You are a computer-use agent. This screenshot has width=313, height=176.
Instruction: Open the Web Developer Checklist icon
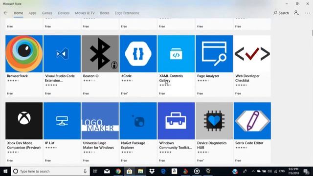tap(252, 54)
